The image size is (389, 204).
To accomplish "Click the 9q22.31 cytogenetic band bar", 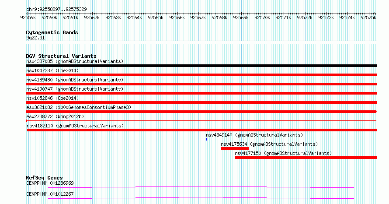I will pos(201,42).
